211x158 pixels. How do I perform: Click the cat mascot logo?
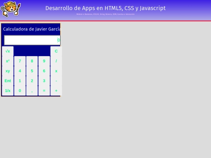11,9
